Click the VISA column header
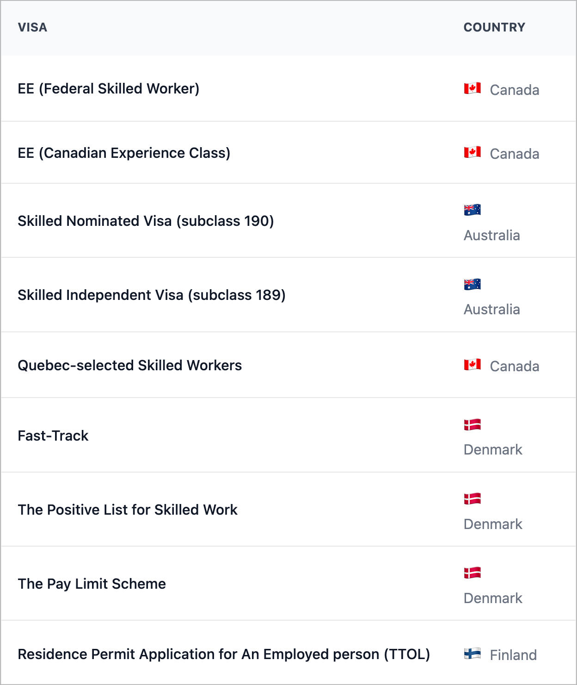The height and width of the screenshot is (685, 577). pyautogui.click(x=32, y=27)
